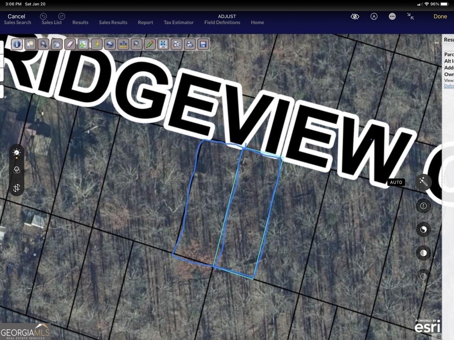This screenshot has width=454, height=340.
Task: Select the Shadows adjustment dial
Action: point(423,276)
